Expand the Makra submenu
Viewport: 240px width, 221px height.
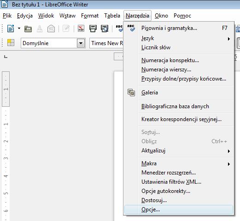179,163
